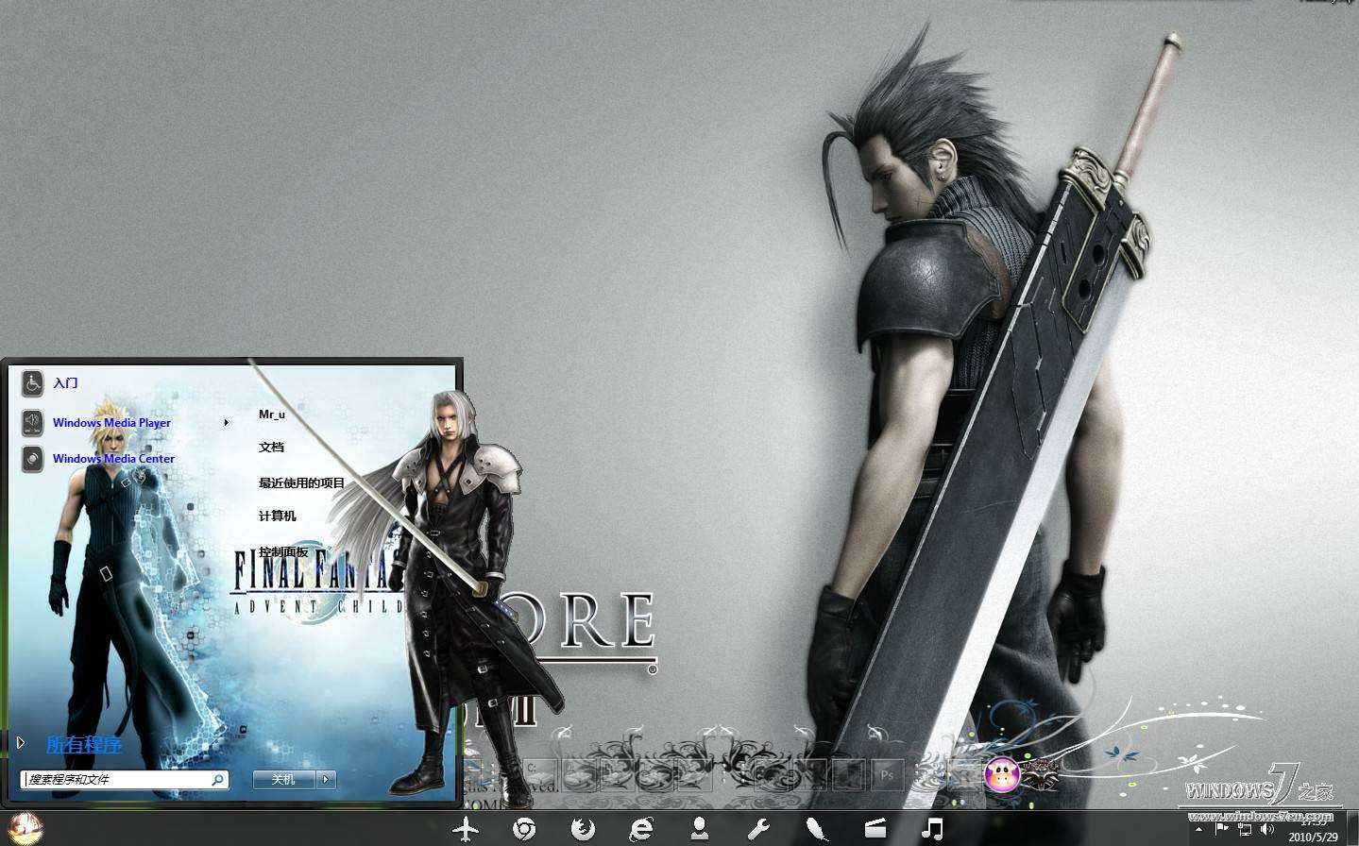The image size is (1359, 846).
Task: Open Firefox from the taskbar
Action: [583, 829]
